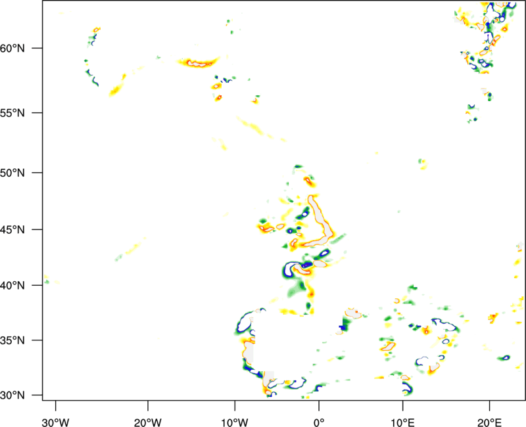Click the 60°N latitude label

[12, 48]
